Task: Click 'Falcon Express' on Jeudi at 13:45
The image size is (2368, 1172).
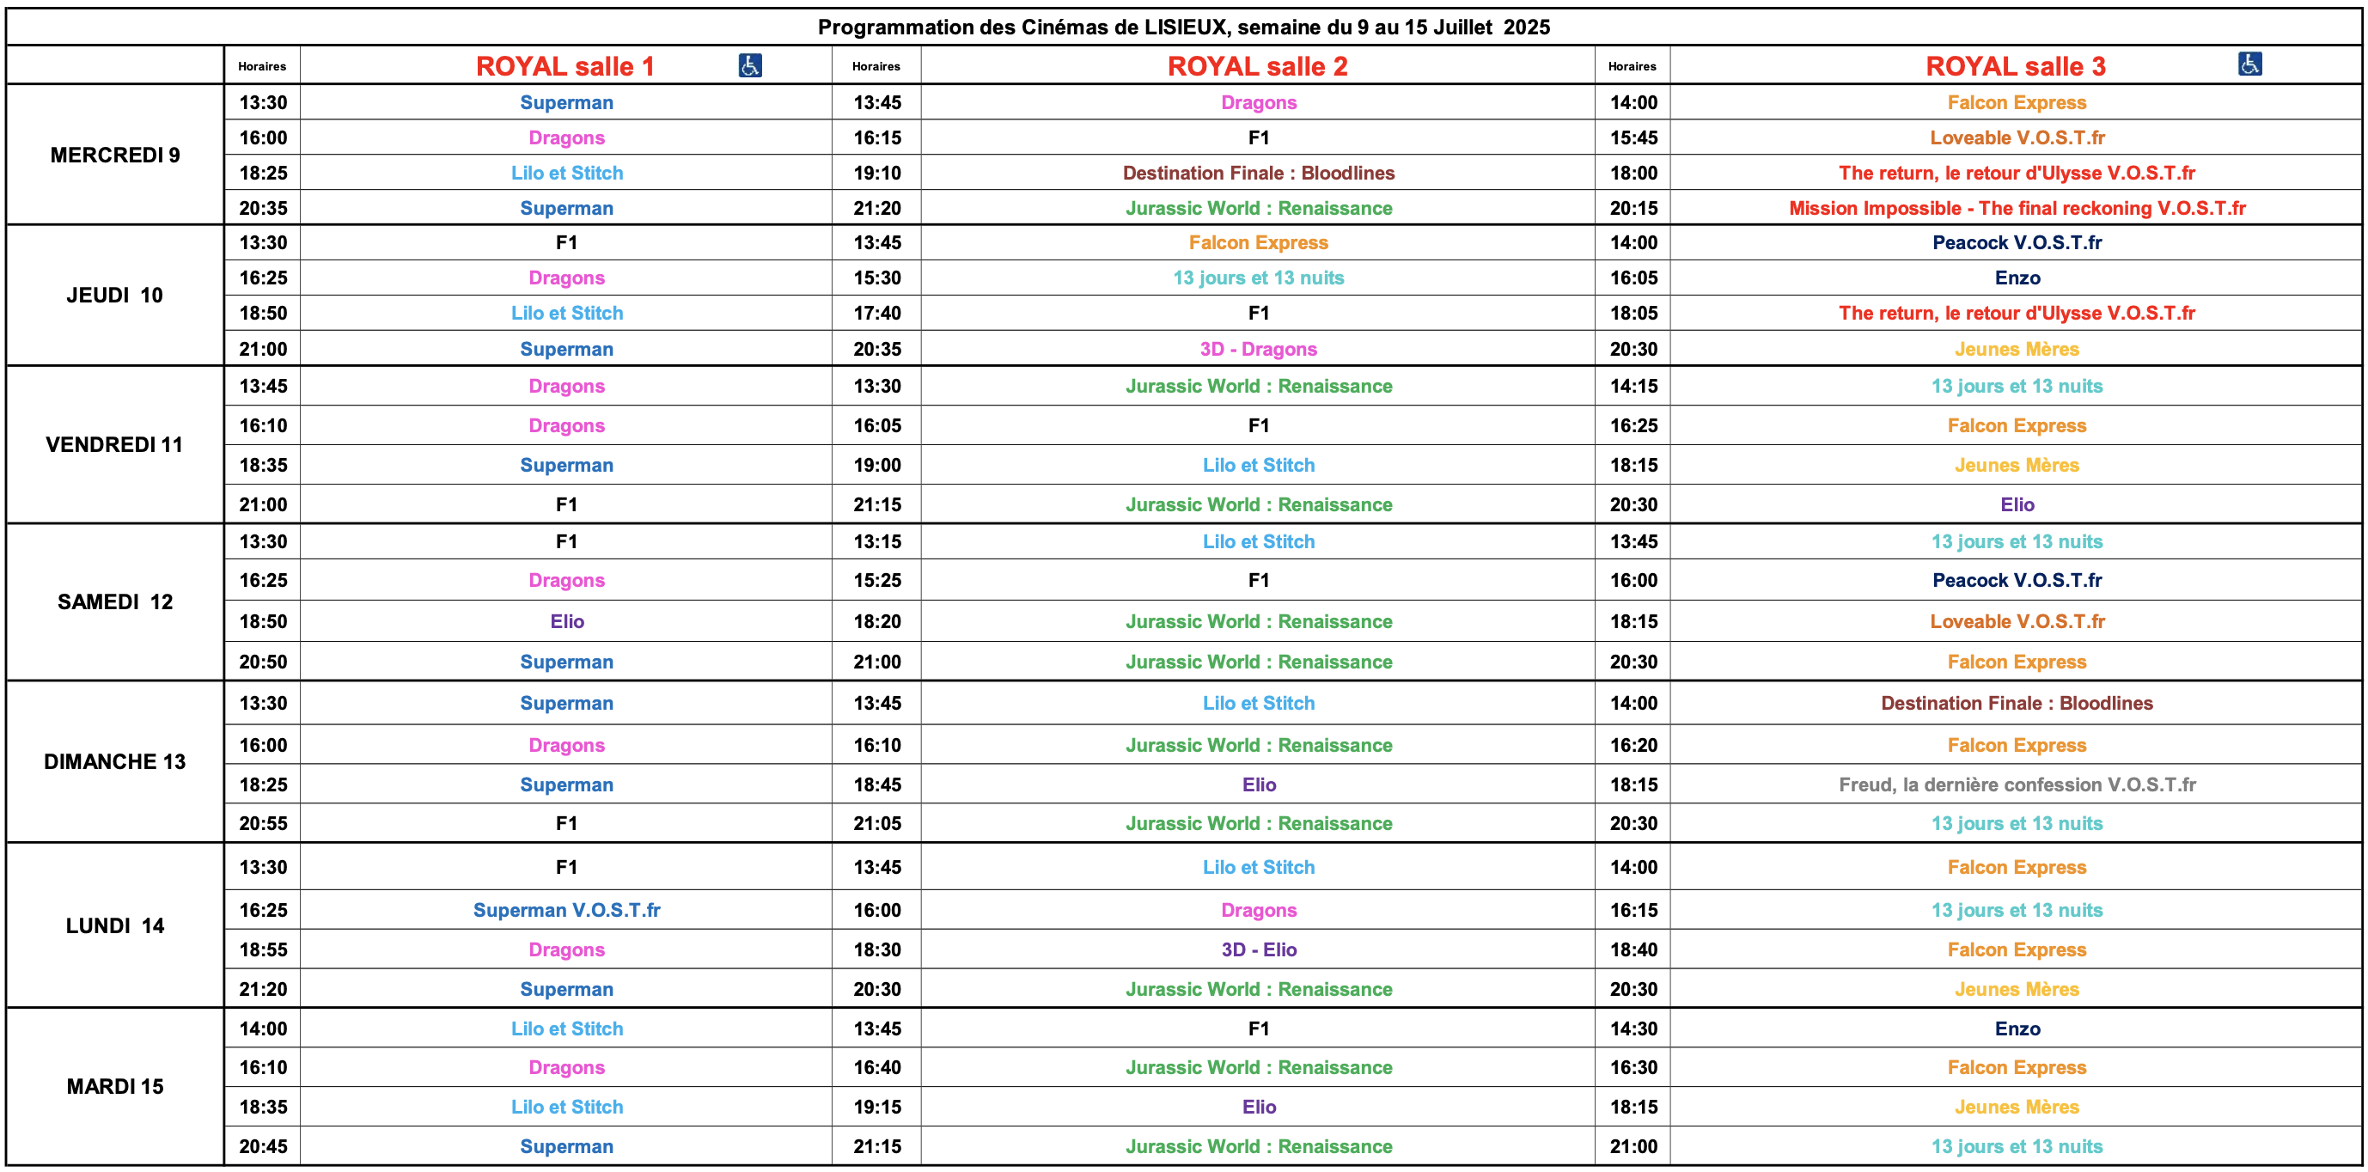Action: [1259, 242]
